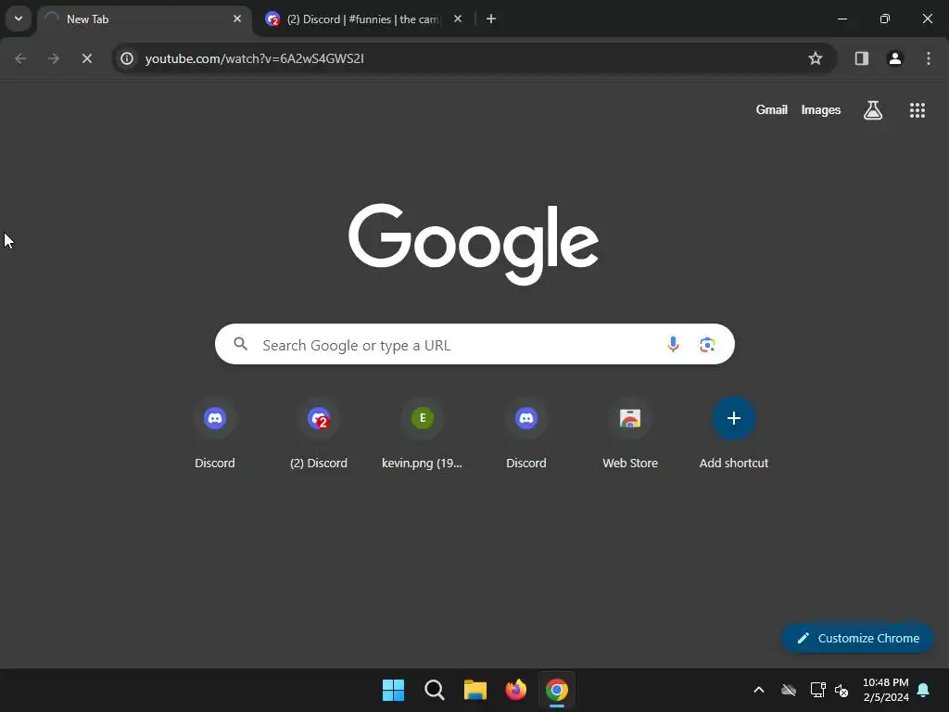949x712 pixels.
Task: Open the (2) Discord shortcut
Action: pos(319,434)
